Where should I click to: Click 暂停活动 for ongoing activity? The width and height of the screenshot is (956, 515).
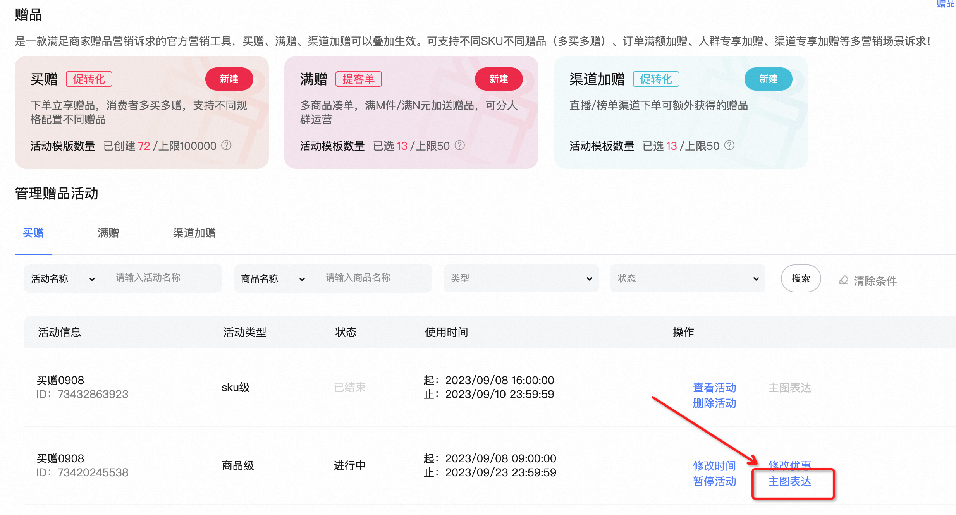714,481
